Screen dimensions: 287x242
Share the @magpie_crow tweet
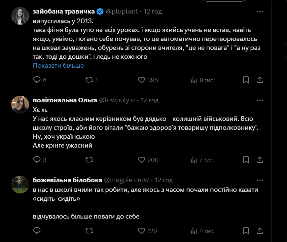(x=260, y=230)
